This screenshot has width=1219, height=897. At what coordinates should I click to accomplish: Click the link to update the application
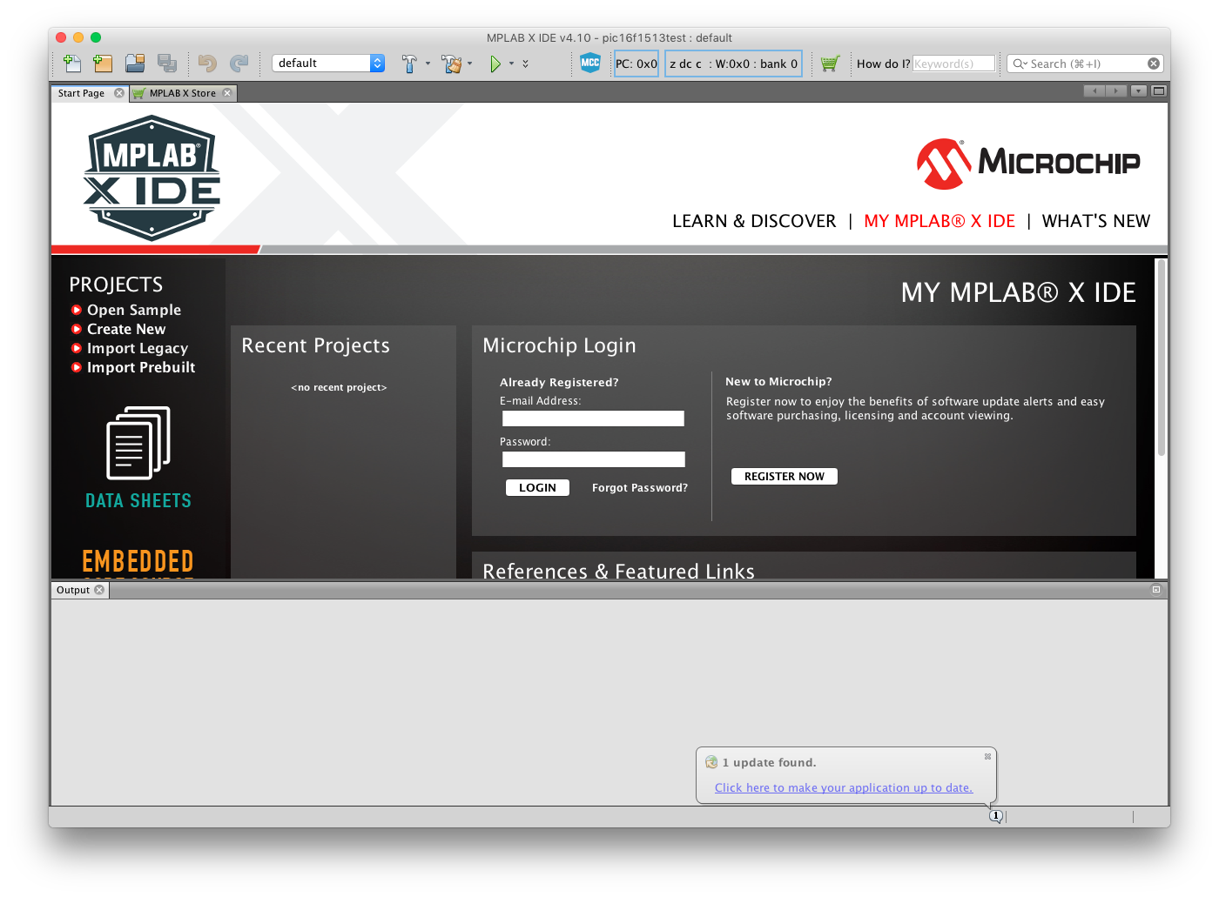point(844,787)
